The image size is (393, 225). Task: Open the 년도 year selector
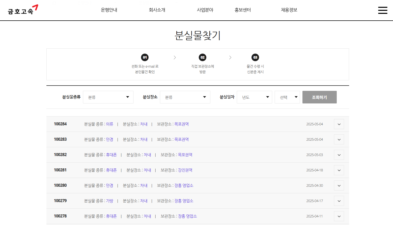pyautogui.click(x=254, y=97)
